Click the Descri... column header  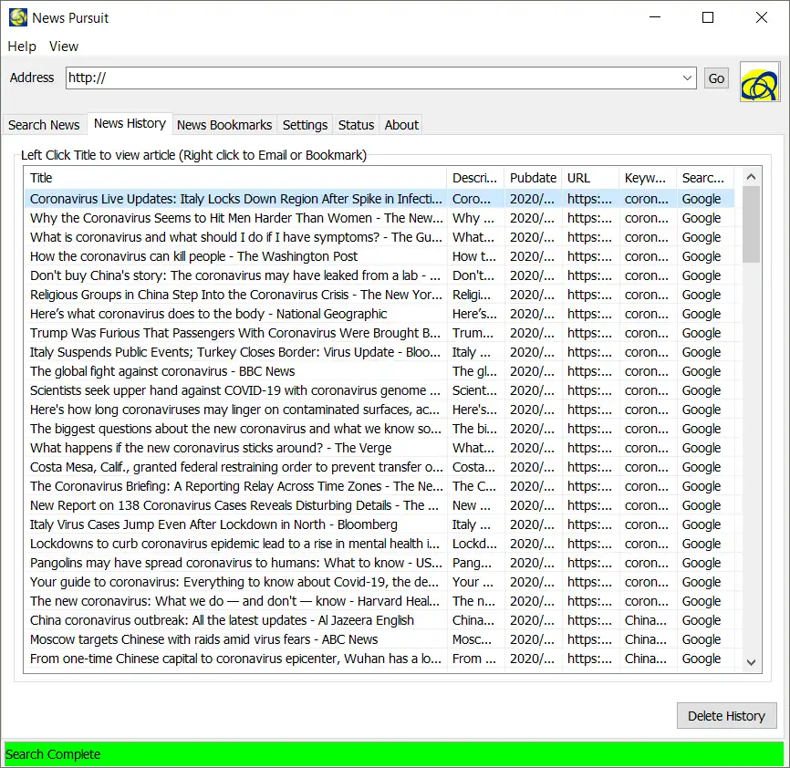(474, 178)
